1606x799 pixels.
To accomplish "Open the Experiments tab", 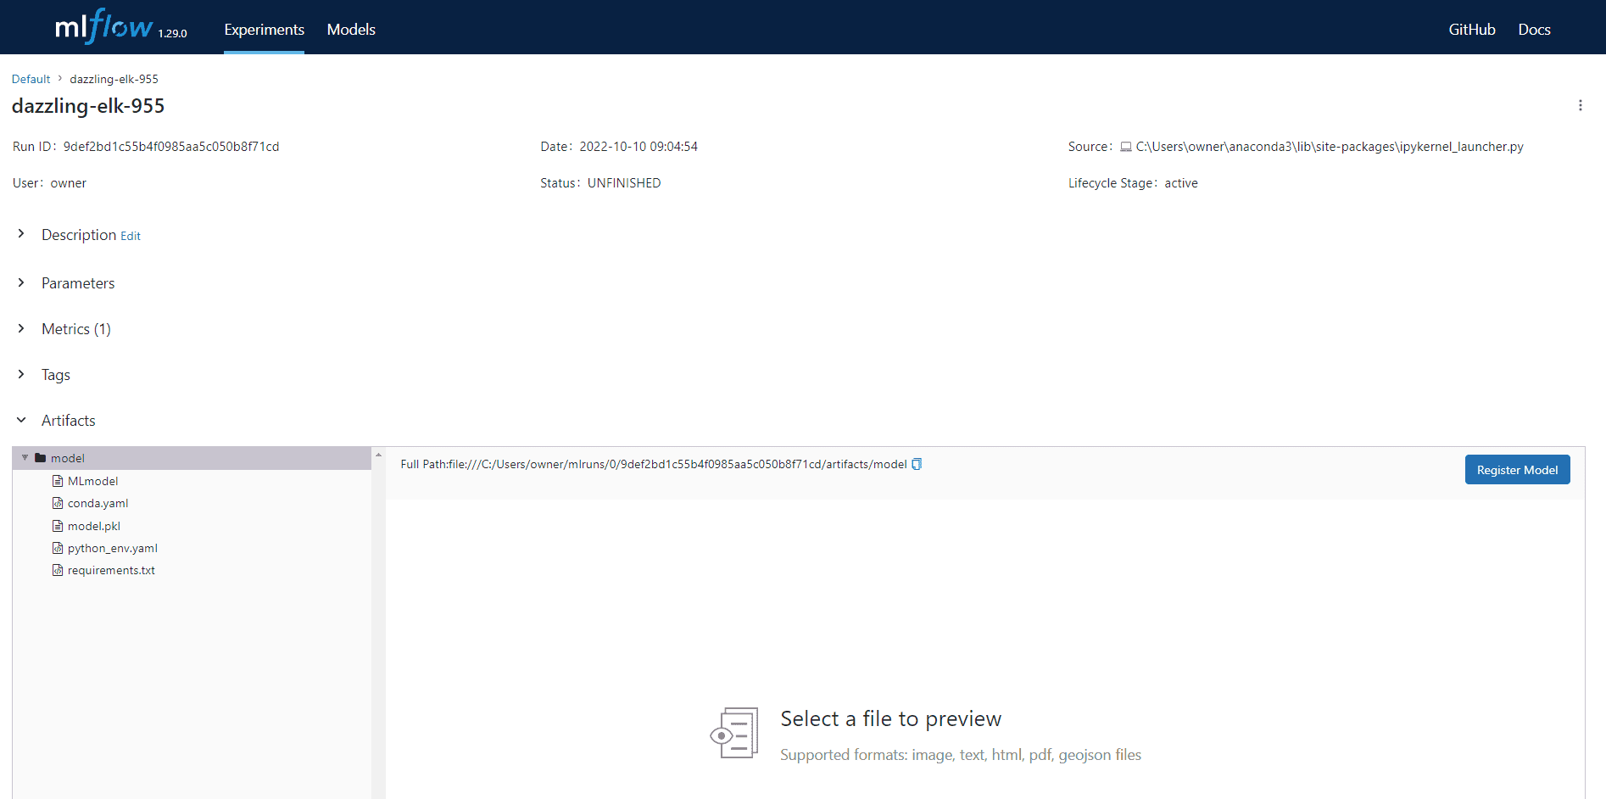I will tap(264, 30).
